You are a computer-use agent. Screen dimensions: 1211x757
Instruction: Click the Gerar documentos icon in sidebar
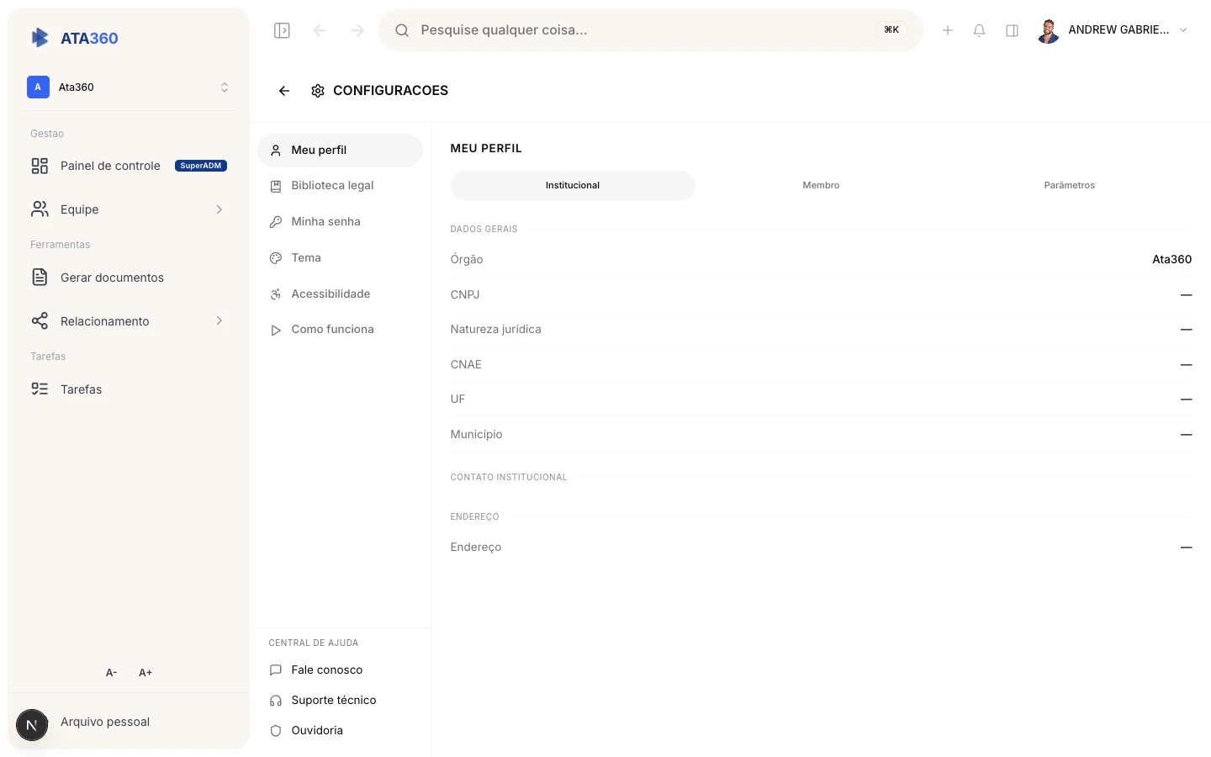pyautogui.click(x=40, y=277)
